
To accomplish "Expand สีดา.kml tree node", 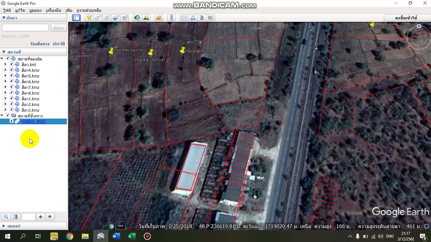I will pos(5,65).
